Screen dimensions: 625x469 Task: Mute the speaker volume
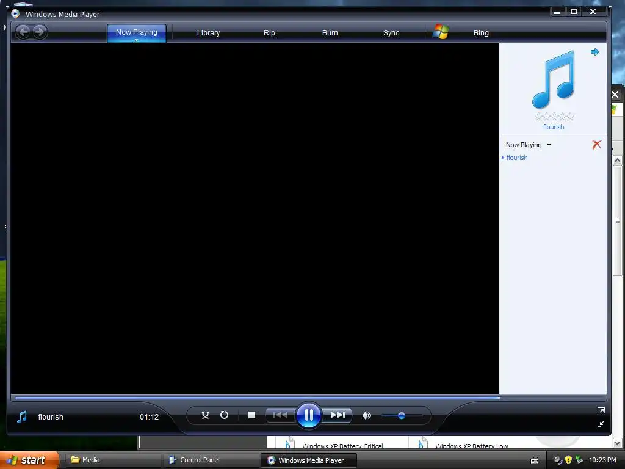coord(367,415)
